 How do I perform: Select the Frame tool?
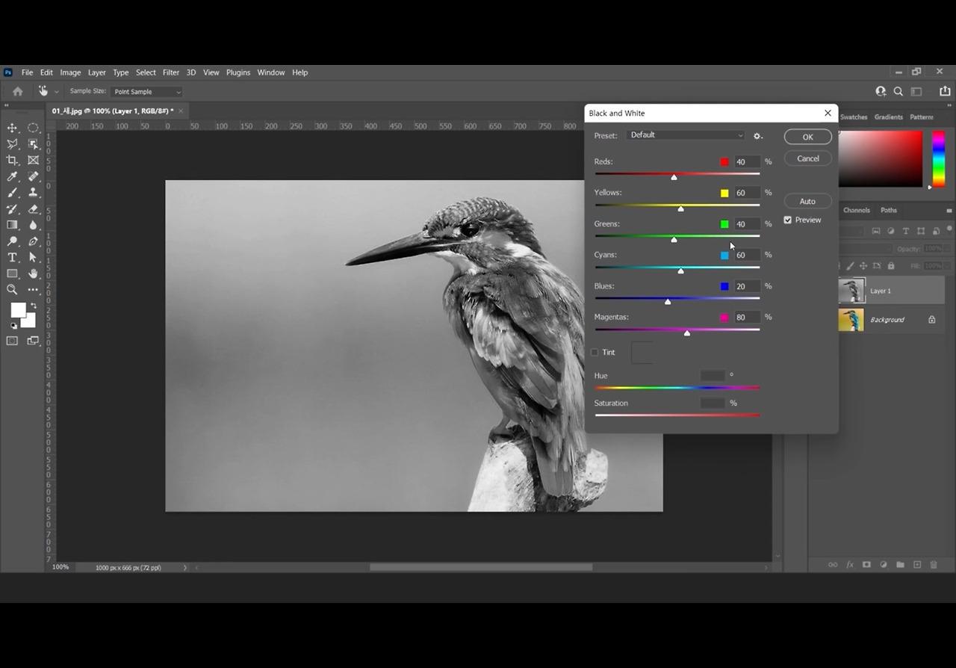(x=34, y=161)
